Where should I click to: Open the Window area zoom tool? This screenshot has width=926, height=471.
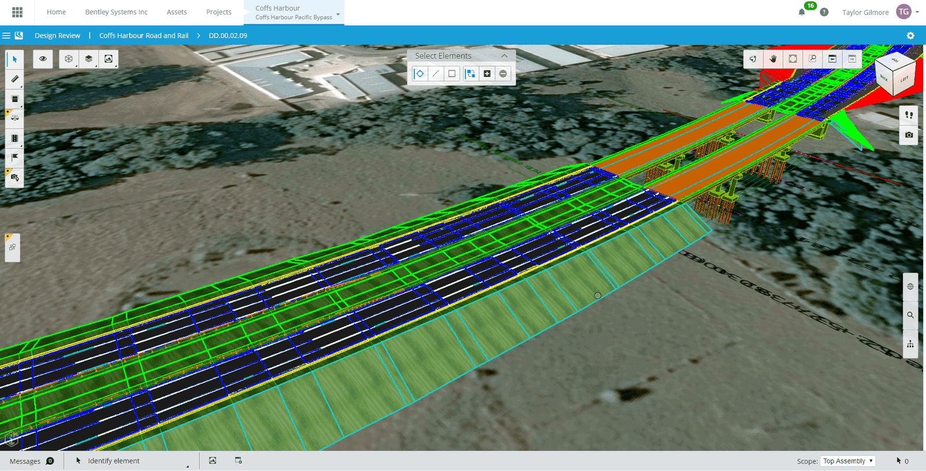(x=813, y=59)
